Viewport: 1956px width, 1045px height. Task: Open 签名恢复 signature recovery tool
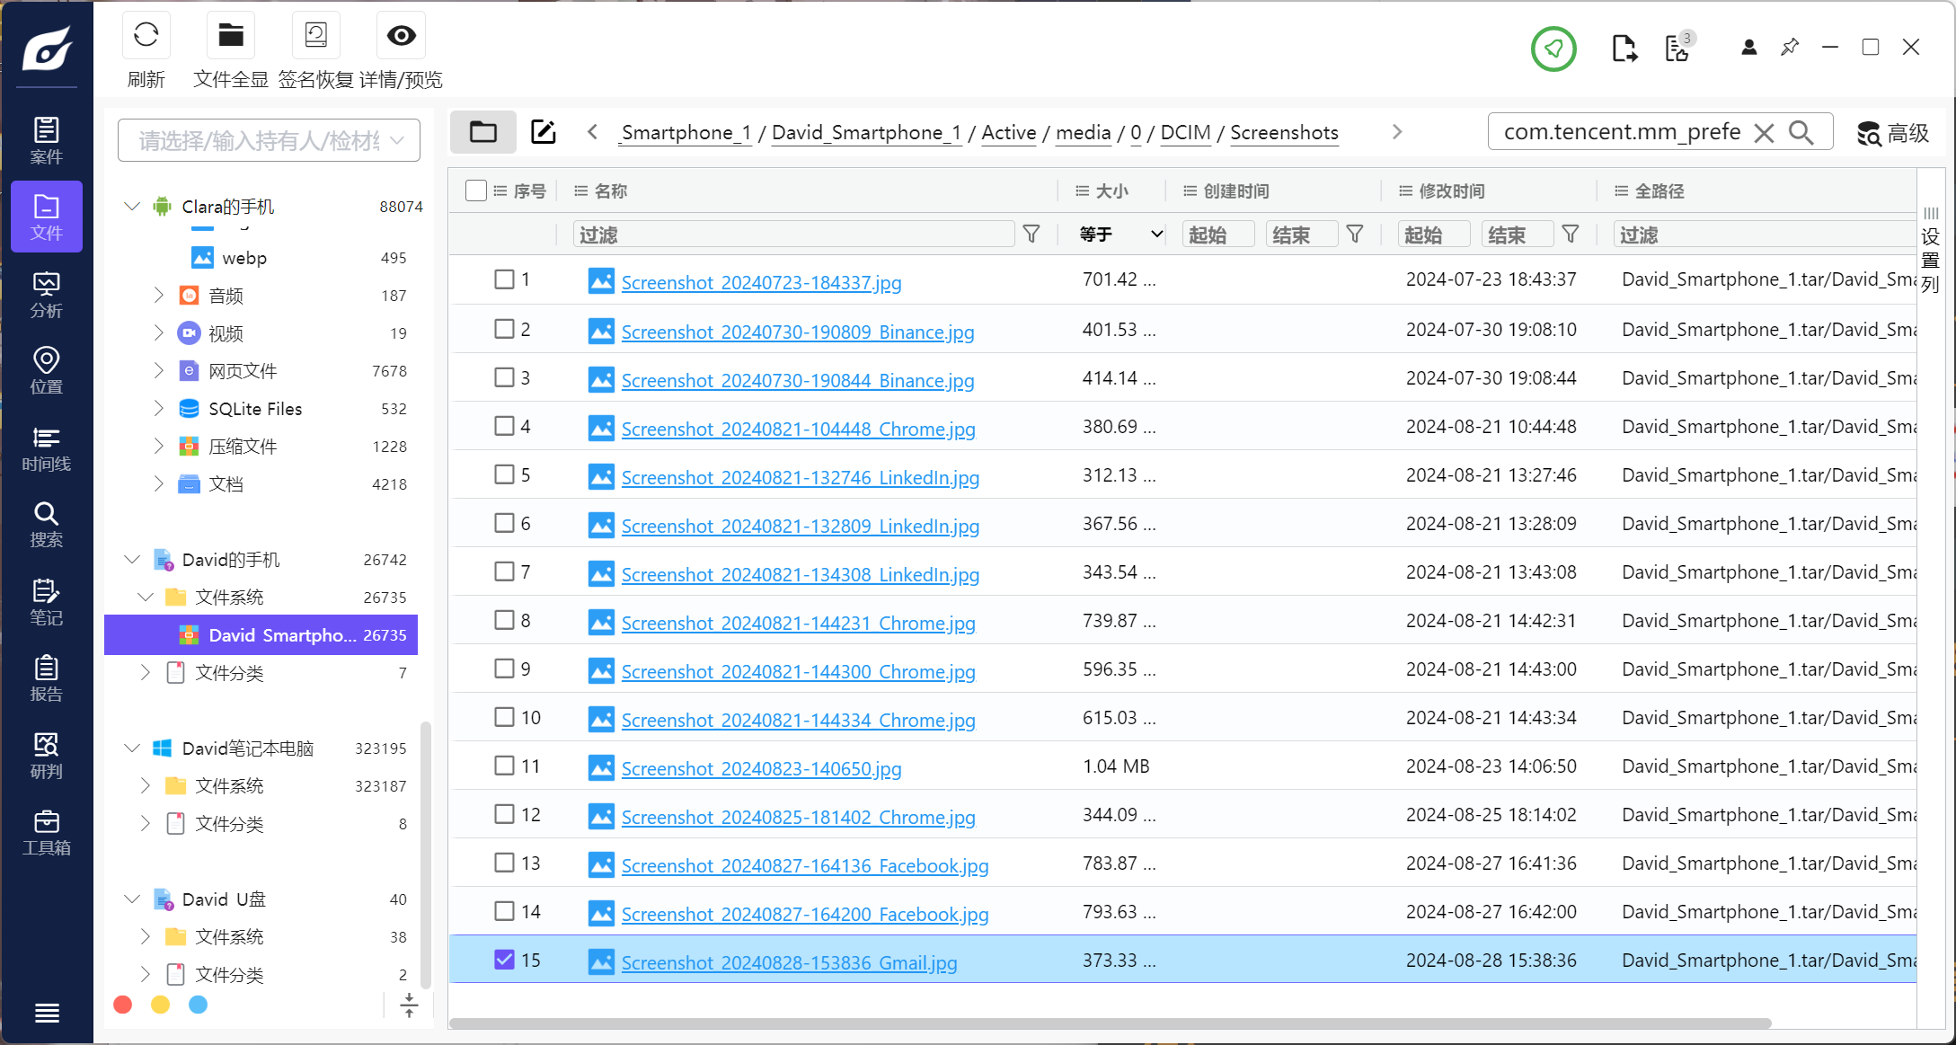tap(315, 36)
